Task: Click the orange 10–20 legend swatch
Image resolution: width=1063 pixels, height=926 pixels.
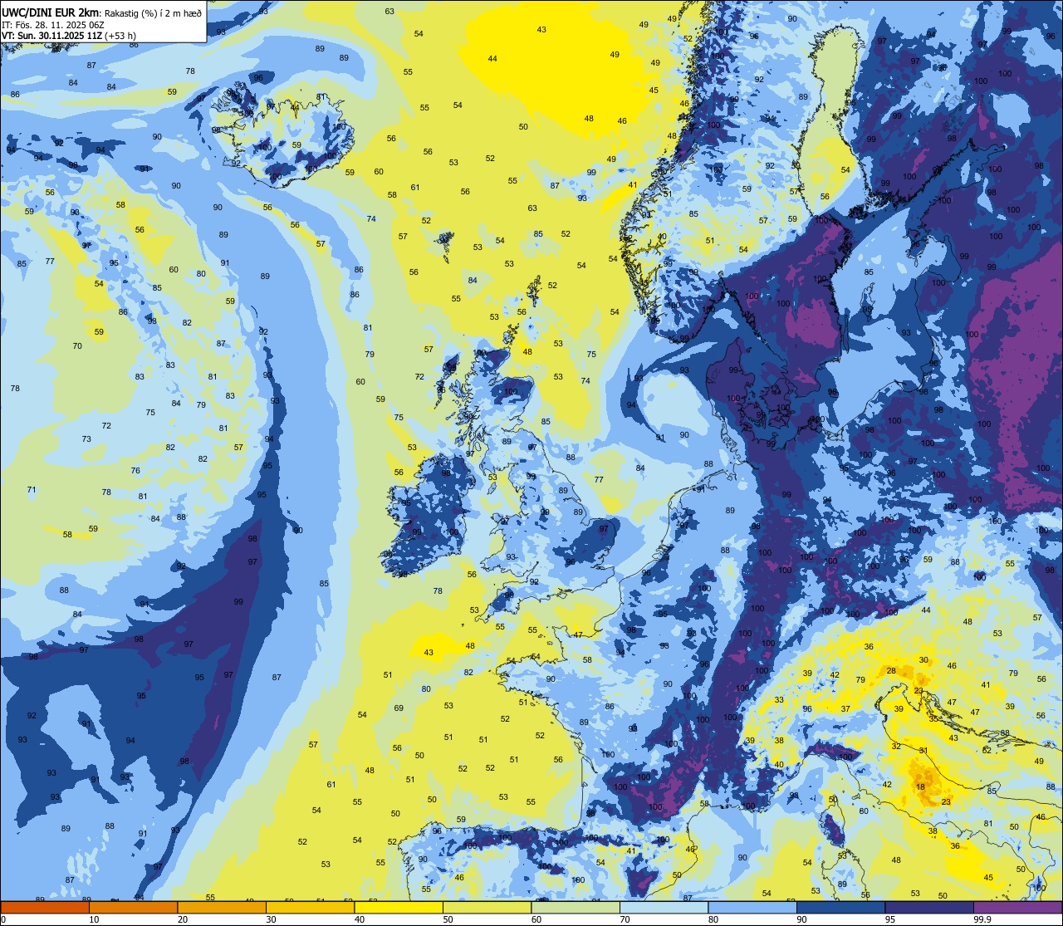Action: pyautogui.click(x=133, y=908)
